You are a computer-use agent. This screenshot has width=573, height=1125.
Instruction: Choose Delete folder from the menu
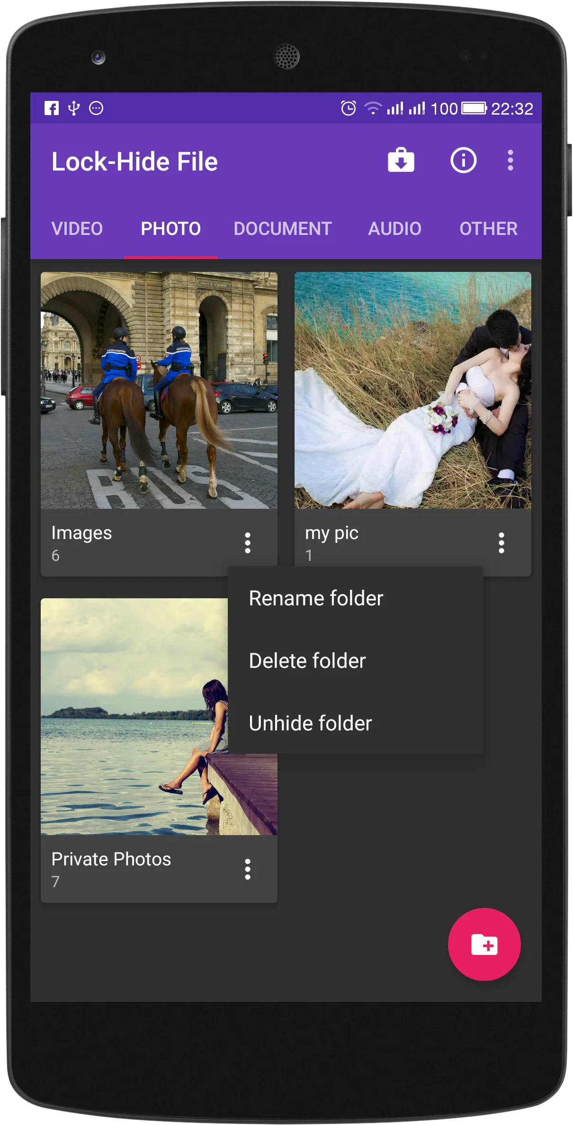(x=355, y=661)
